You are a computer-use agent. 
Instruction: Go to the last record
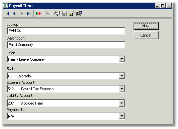pos(29,14)
